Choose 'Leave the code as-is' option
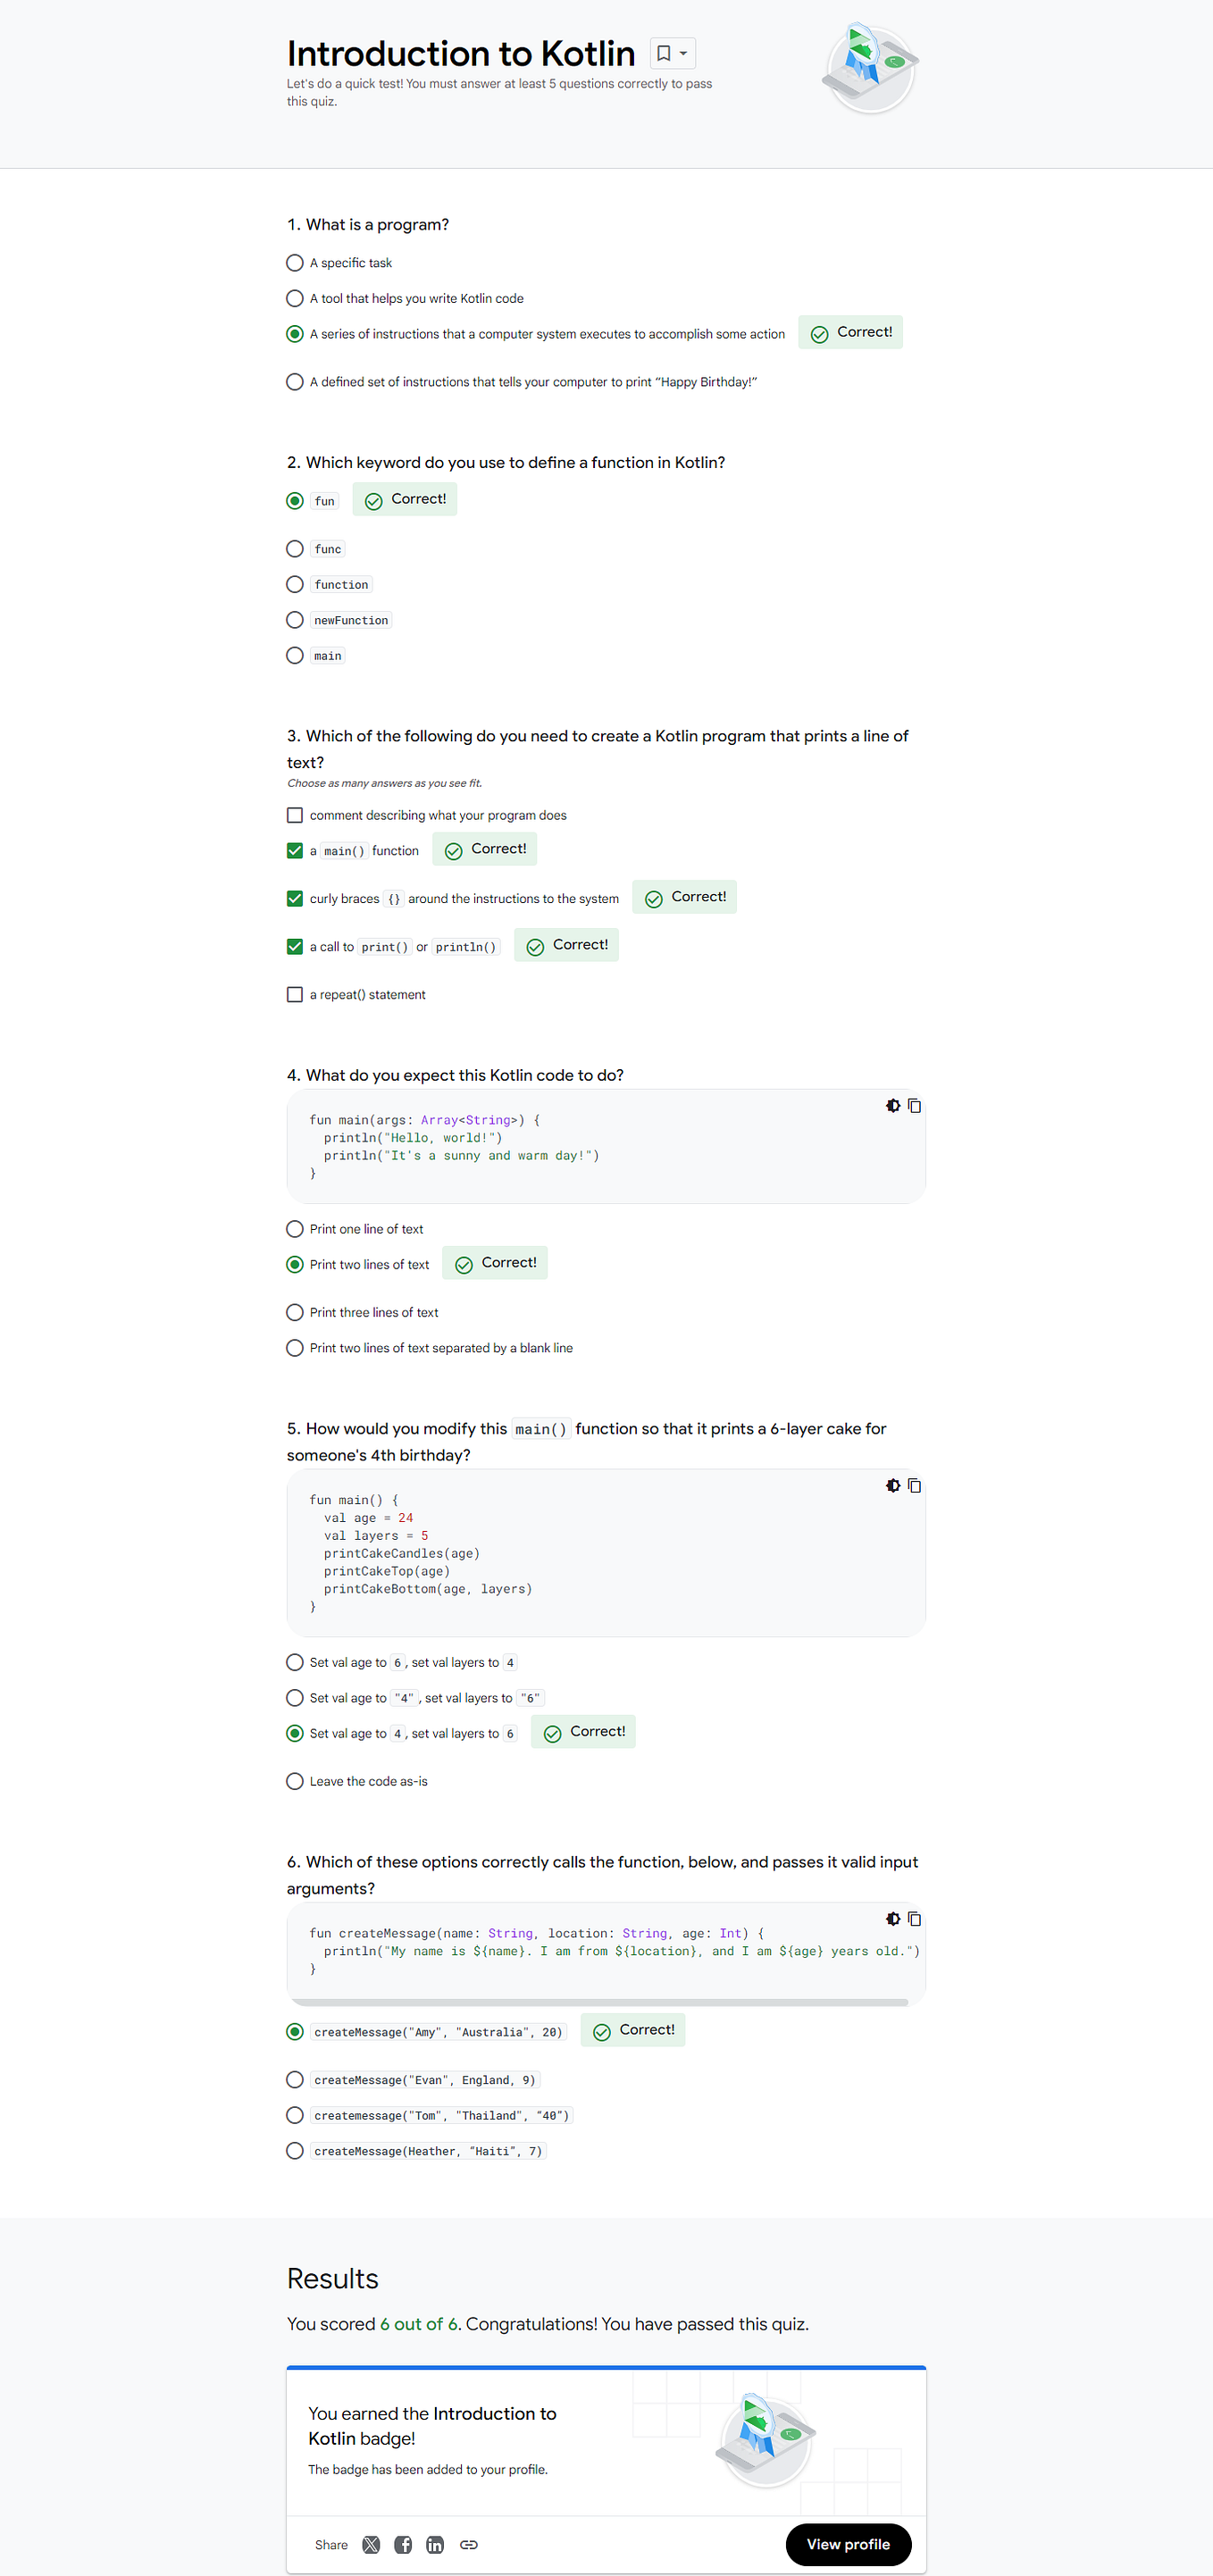The height and width of the screenshot is (2576, 1213). click(x=295, y=1781)
